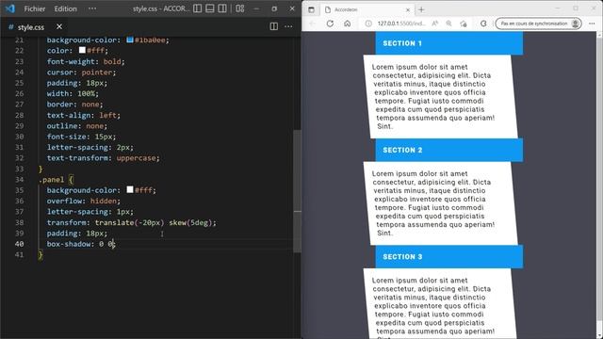Toggle the SECTION 2 accordion header

pos(448,150)
